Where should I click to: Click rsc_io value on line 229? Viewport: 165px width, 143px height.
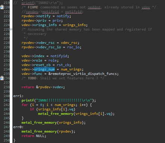(73, 47)
